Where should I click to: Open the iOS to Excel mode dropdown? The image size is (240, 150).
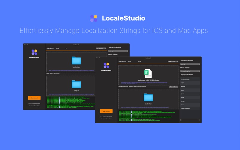(x=101, y=48)
